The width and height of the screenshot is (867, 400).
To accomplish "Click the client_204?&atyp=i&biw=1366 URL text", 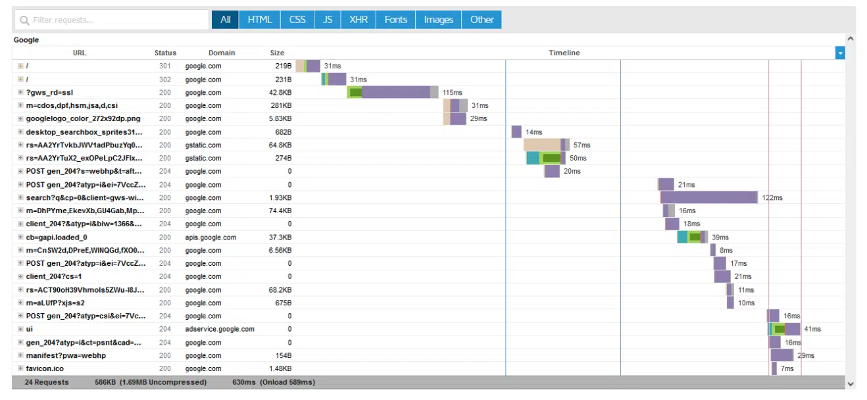I will [x=84, y=224].
